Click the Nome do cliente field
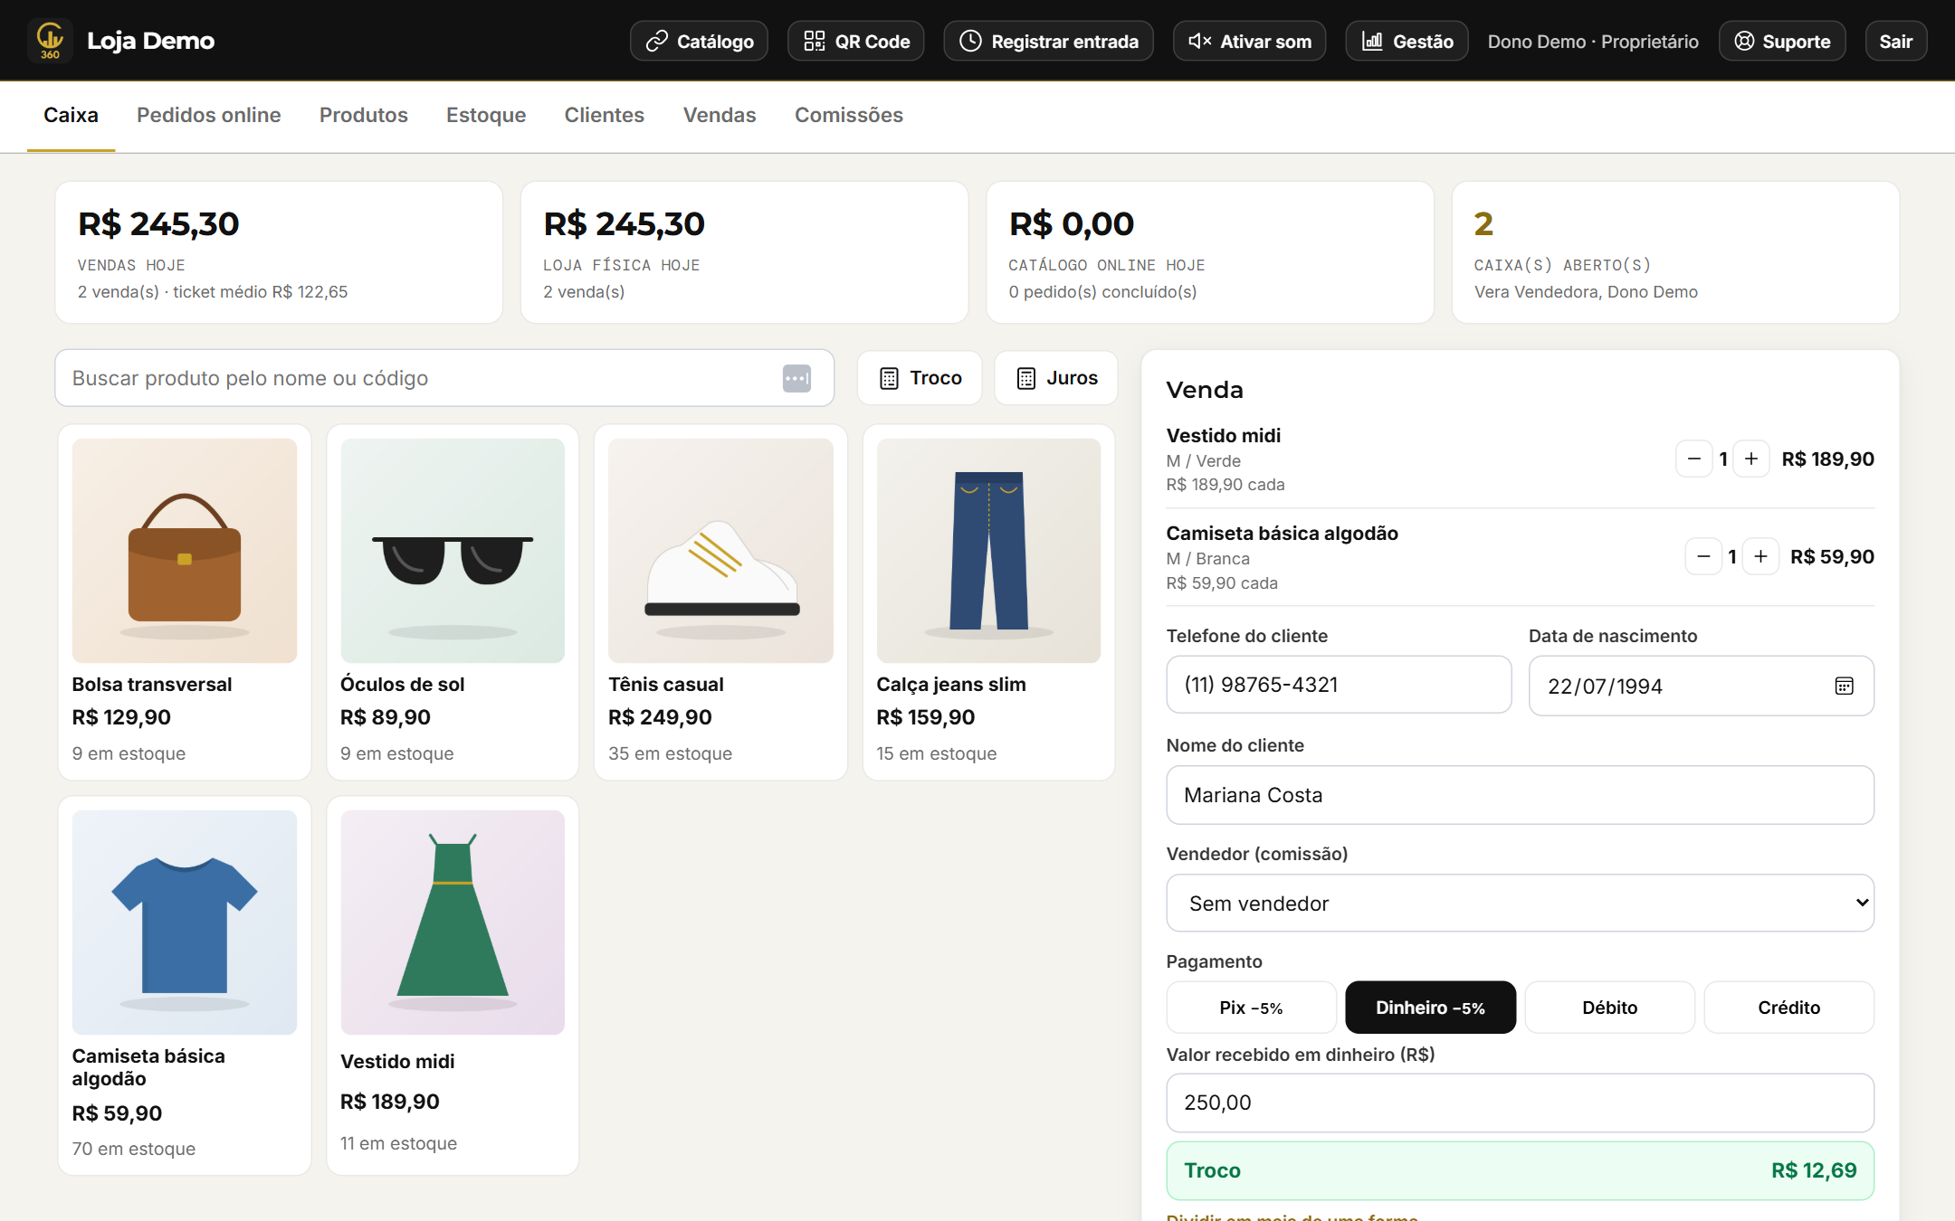1955x1221 pixels. [1520, 795]
